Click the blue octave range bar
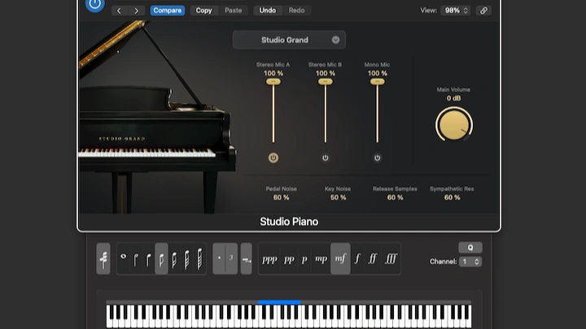The height and width of the screenshot is (329, 586). coord(279,302)
